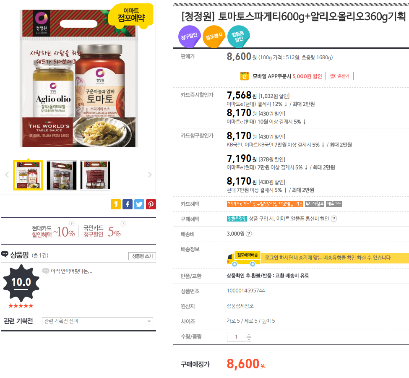Select the second product thumbnail image
The height and width of the screenshot is (378, 409).
tap(62, 175)
